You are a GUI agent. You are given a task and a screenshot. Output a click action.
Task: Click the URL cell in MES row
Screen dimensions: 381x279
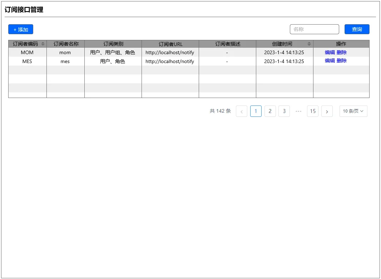tap(170, 61)
